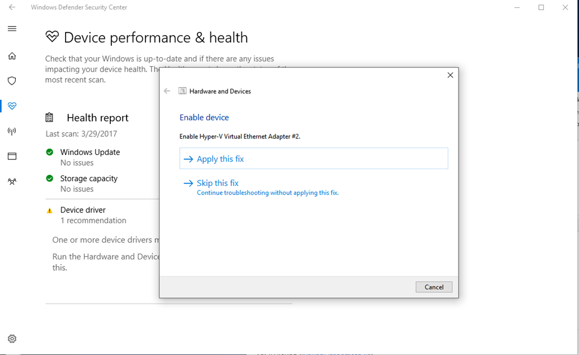Go to Home in sidebar
The image size is (579, 355).
pyautogui.click(x=12, y=56)
